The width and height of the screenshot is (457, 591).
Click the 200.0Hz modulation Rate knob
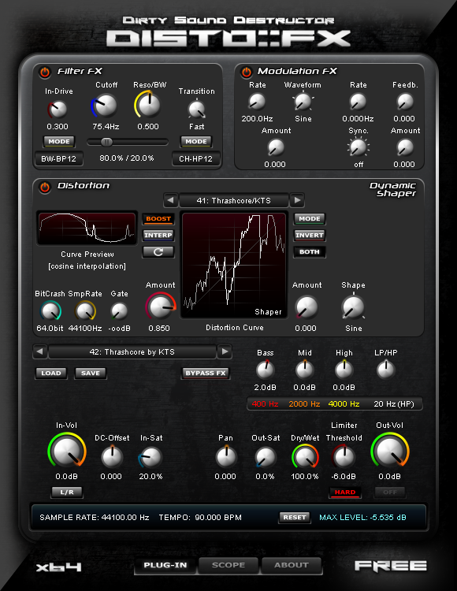coord(257,102)
